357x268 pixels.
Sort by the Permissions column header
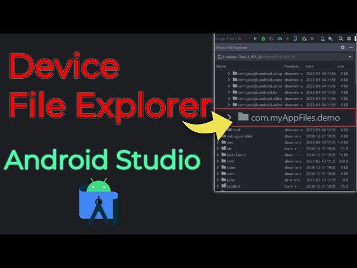point(292,66)
